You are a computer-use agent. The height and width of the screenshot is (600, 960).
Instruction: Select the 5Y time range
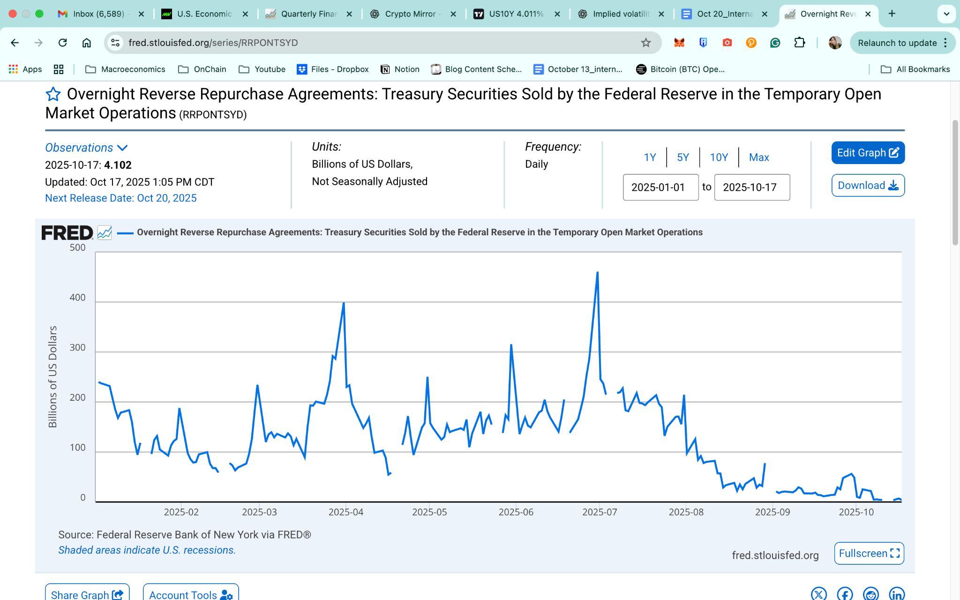(x=682, y=157)
